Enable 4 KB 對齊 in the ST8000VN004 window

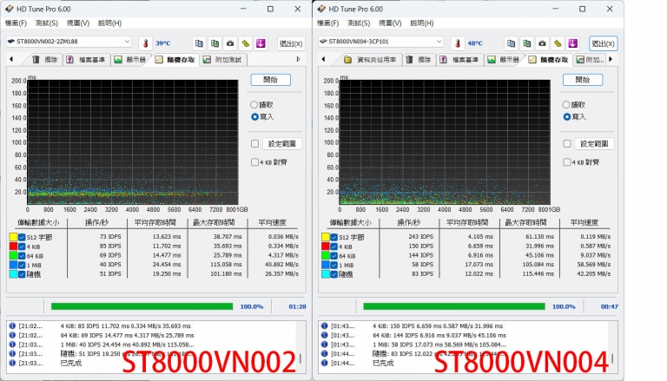click(567, 162)
